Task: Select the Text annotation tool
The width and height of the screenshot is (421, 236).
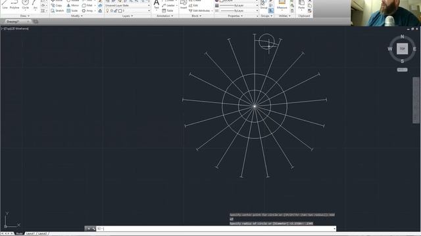Action: [157, 5]
